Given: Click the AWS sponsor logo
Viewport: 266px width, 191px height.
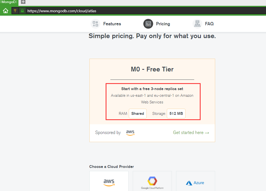Looking at the screenshot, I should click(x=130, y=133).
